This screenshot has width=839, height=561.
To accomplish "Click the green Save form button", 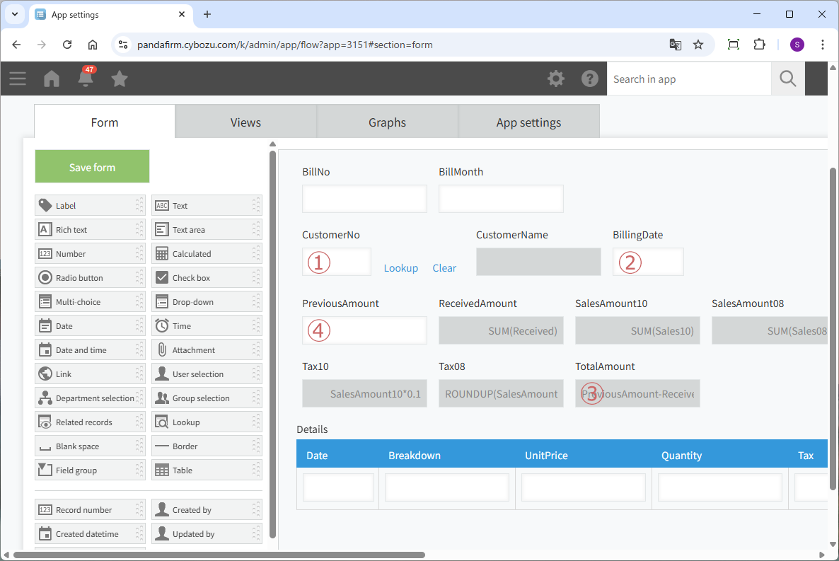I will (x=92, y=167).
